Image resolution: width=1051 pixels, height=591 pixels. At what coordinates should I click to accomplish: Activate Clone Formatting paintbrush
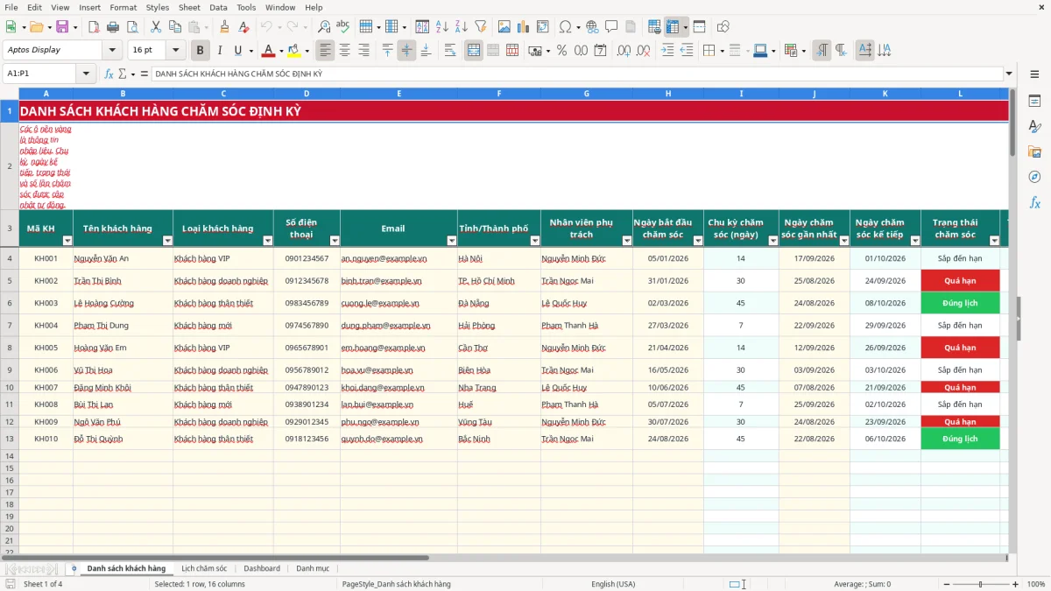tap(224, 27)
